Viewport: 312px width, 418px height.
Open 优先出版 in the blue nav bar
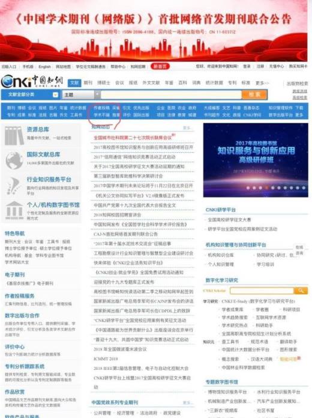pos(141,108)
